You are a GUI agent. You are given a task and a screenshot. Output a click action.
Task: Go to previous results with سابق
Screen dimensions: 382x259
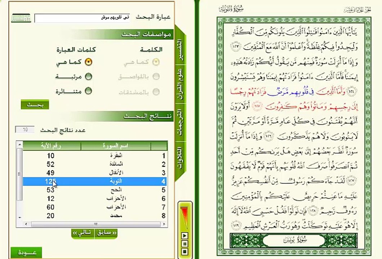pos(106,233)
